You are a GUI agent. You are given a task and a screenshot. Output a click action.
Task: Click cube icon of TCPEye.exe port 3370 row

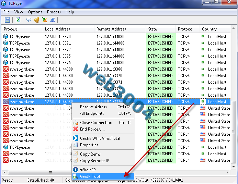(x=5, y=37)
